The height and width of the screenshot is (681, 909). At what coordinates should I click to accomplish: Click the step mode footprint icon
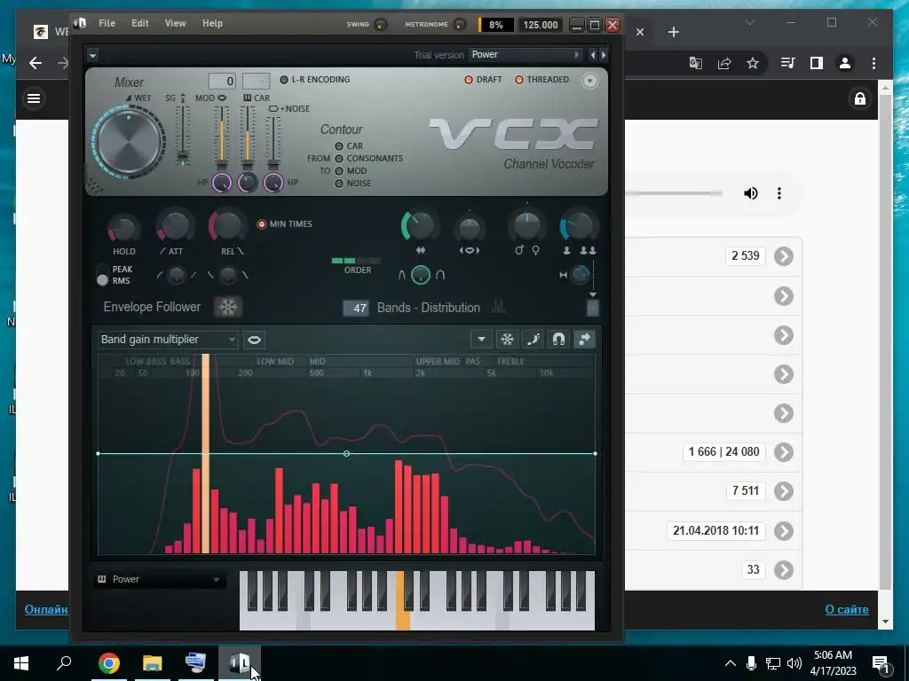click(533, 340)
